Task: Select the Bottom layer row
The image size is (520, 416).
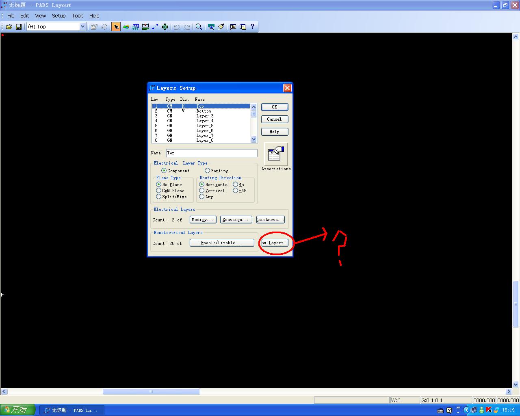Action: tap(201, 111)
